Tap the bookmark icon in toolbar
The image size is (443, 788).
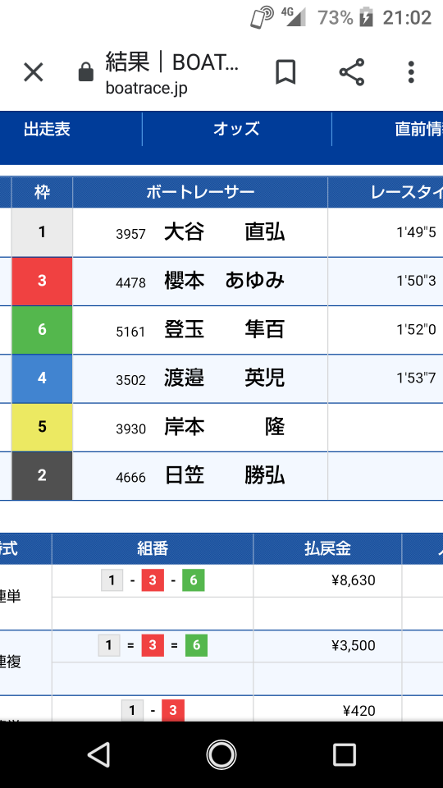point(285,72)
